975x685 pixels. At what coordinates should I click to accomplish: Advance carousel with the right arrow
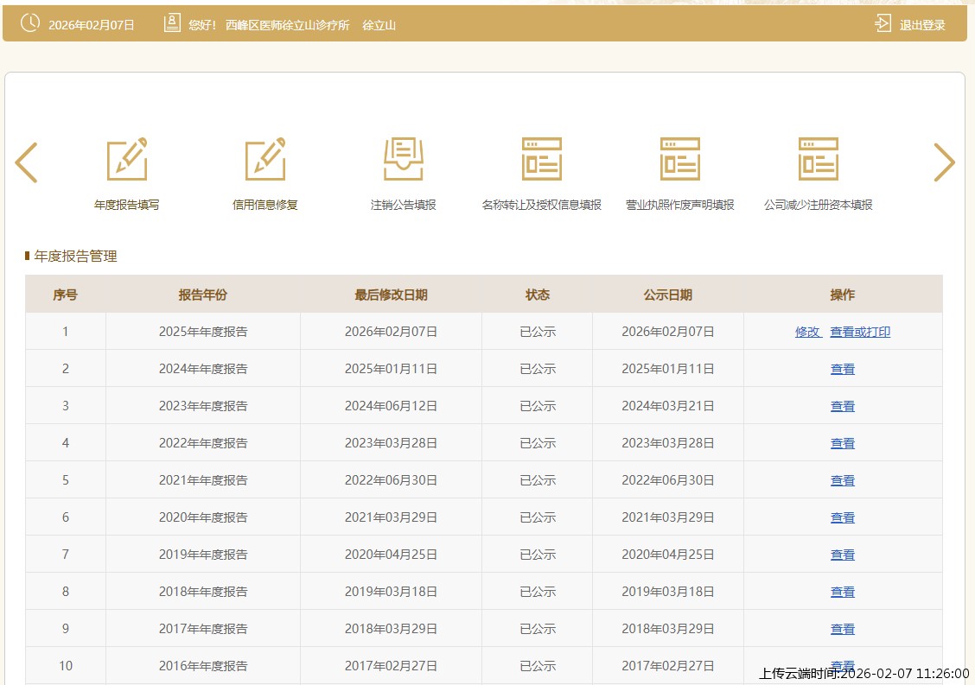(944, 162)
